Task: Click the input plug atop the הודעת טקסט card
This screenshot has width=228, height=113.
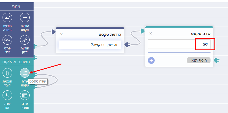Action: pyautogui.click(x=54, y=32)
